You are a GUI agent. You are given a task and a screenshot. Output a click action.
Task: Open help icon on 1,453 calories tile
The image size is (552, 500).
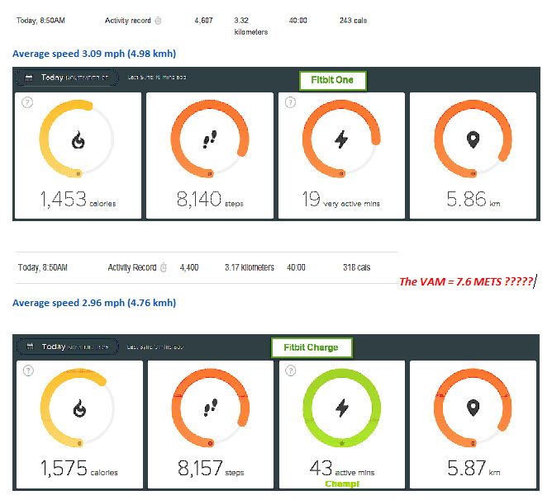pyautogui.click(x=27, y=102)
